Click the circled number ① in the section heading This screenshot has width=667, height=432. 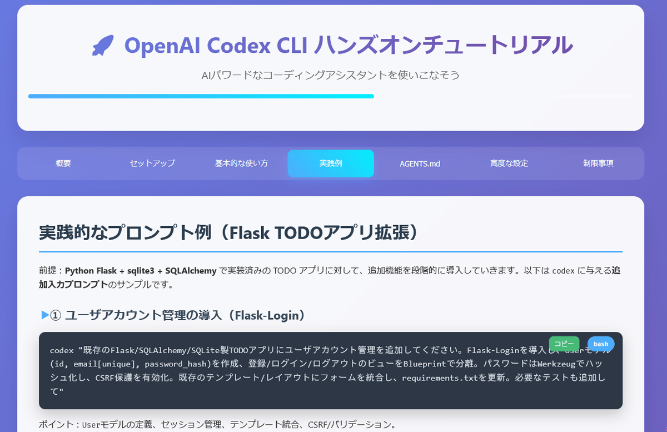pos(55,316)
